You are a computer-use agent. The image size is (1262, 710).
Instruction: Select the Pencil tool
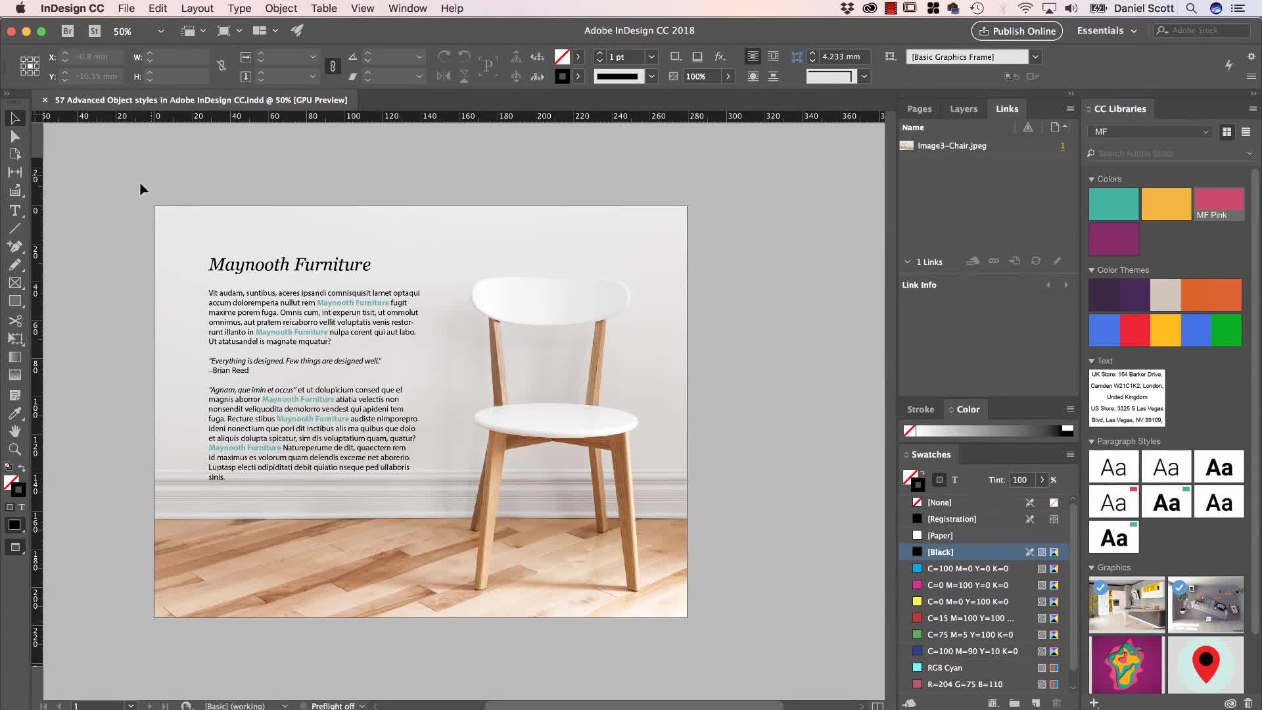(15, 265)
